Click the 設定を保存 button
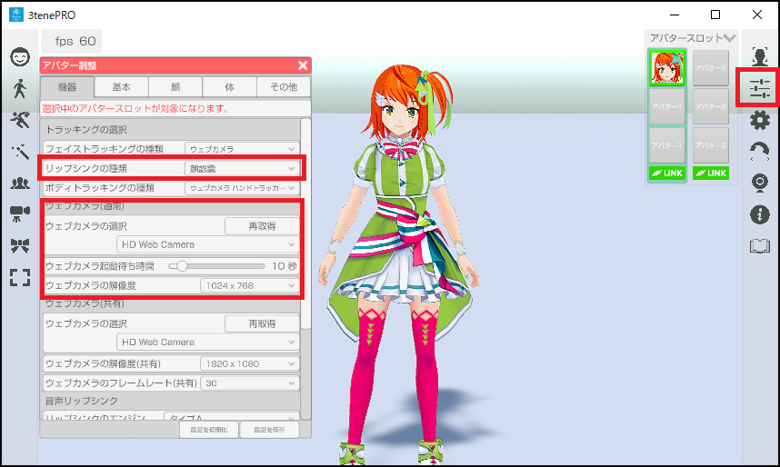This screenshot has height=467, width=780. coord(270,430)
